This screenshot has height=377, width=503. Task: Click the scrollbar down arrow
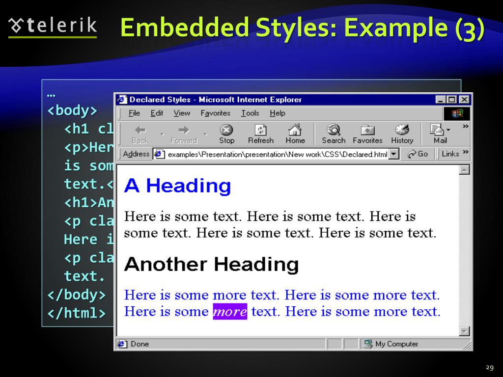tap(464, 331)
